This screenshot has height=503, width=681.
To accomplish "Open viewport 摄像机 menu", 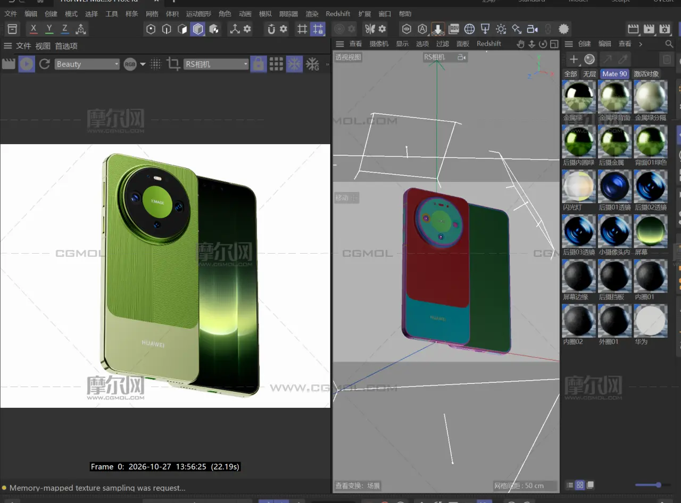I will [x=379, y=44].
